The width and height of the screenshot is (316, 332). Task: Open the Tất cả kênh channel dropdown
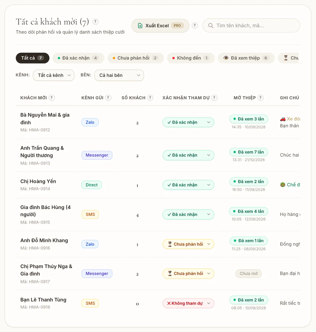(x=54, y=75)
